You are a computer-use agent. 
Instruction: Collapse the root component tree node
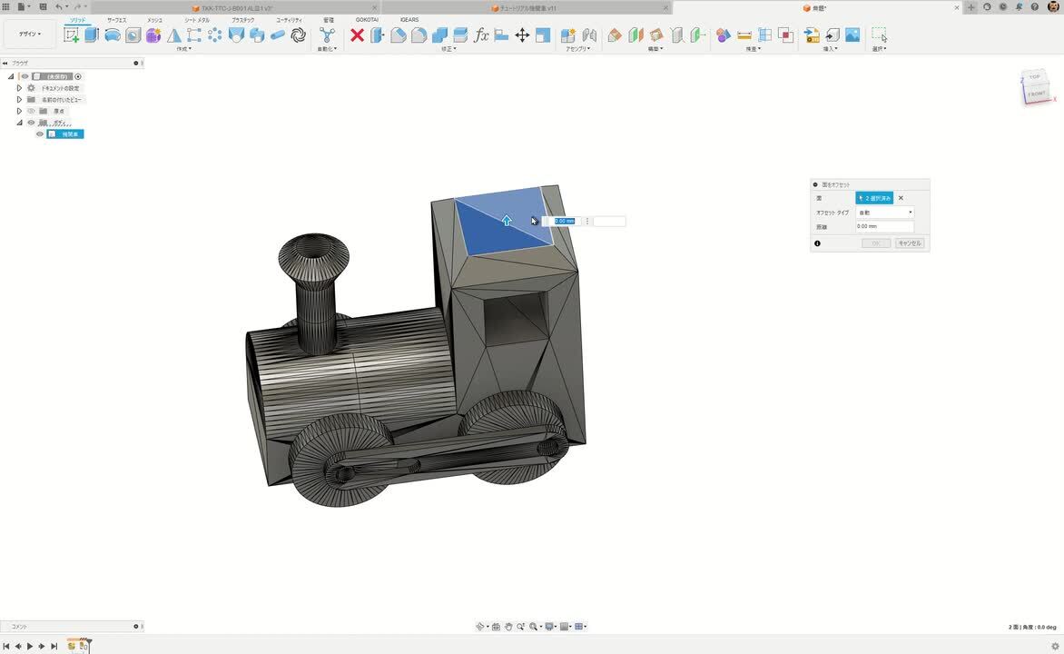tap(11, 76)
